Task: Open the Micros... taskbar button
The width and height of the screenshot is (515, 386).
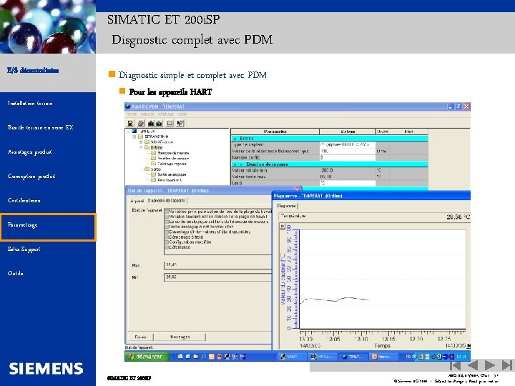Action: coord(383,357)
